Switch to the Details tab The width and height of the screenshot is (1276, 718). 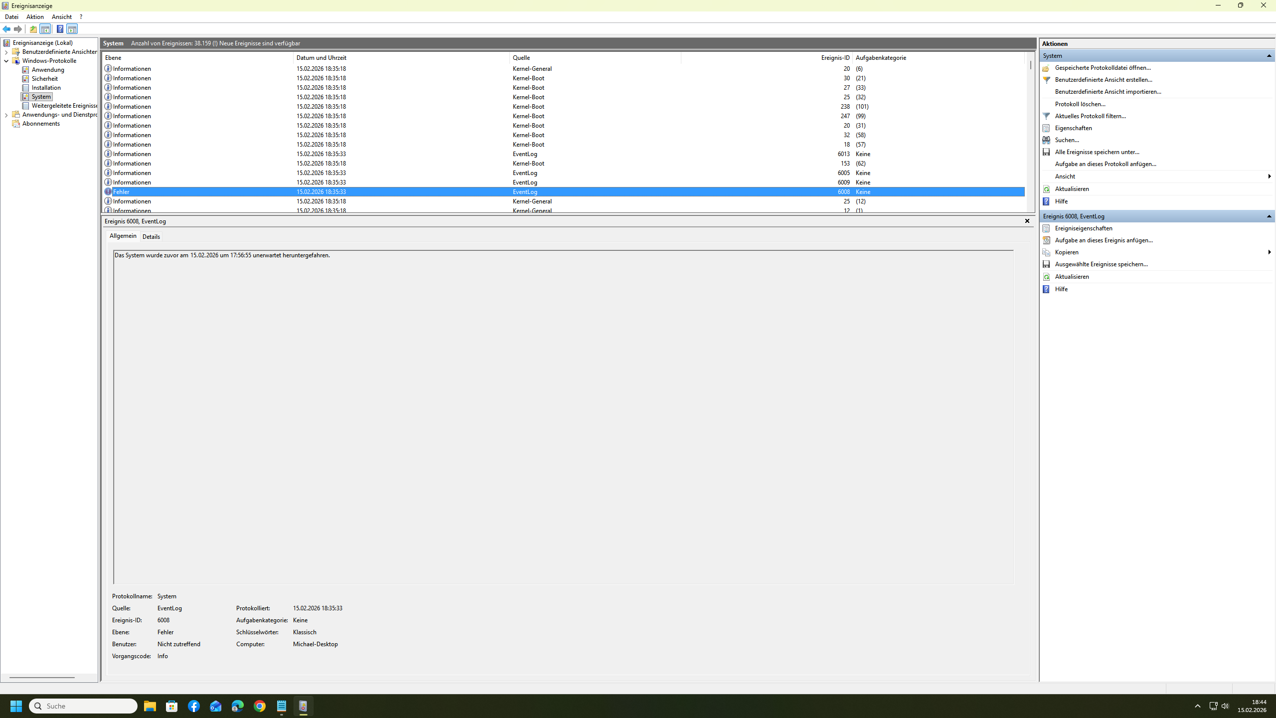point(151,237)
